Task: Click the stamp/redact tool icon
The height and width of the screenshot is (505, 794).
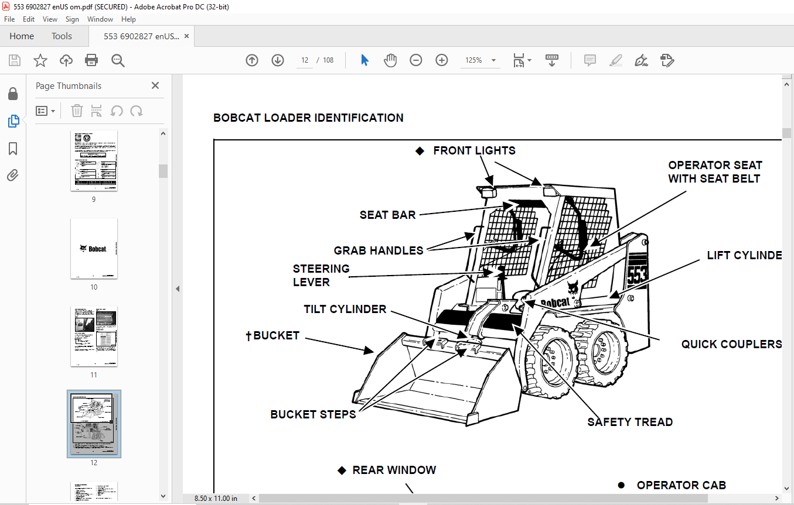Action: (x=667, y=60)
